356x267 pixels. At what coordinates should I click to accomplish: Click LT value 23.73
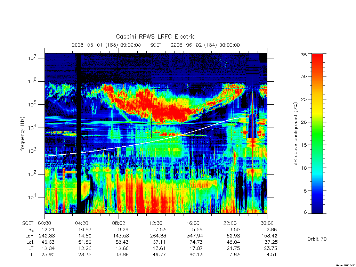270,248
